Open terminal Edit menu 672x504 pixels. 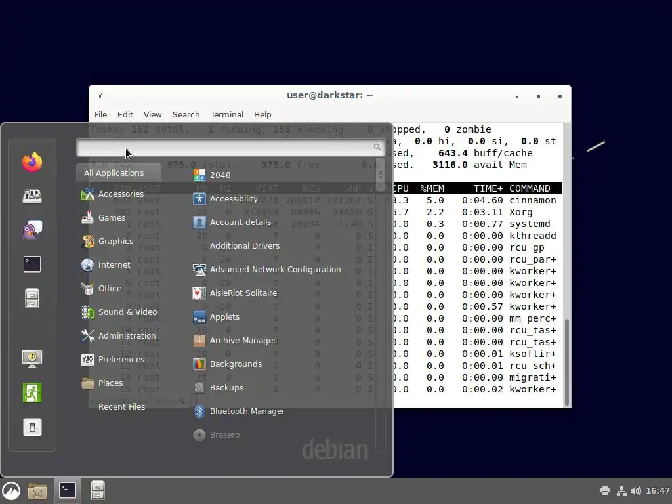coord(125,114)
